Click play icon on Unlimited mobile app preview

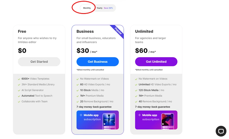point(163,124)
